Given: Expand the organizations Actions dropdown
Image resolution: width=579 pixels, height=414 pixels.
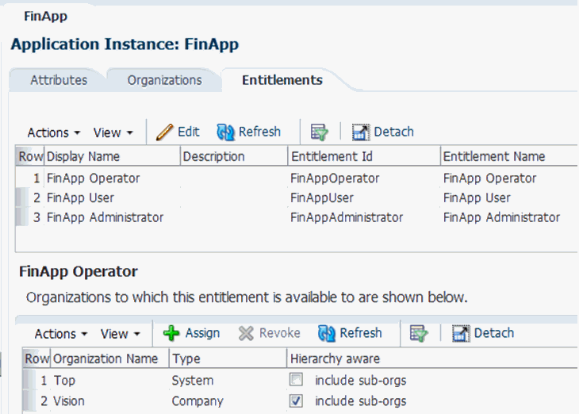Looking at the screenshot, I should (61, 334).
